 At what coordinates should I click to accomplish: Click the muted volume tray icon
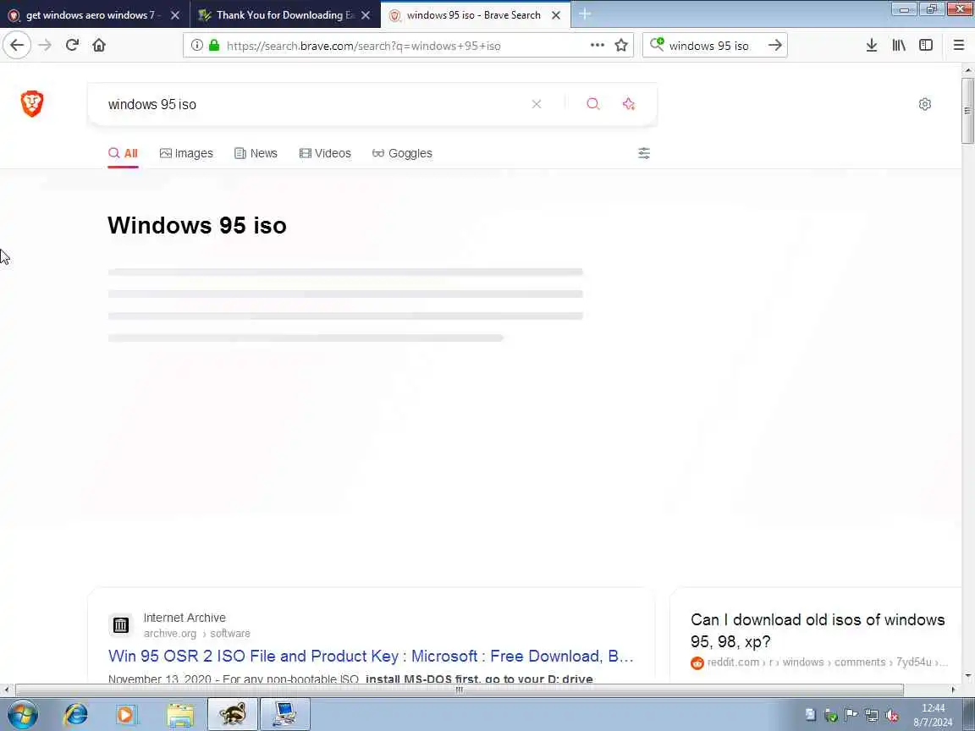892,716
